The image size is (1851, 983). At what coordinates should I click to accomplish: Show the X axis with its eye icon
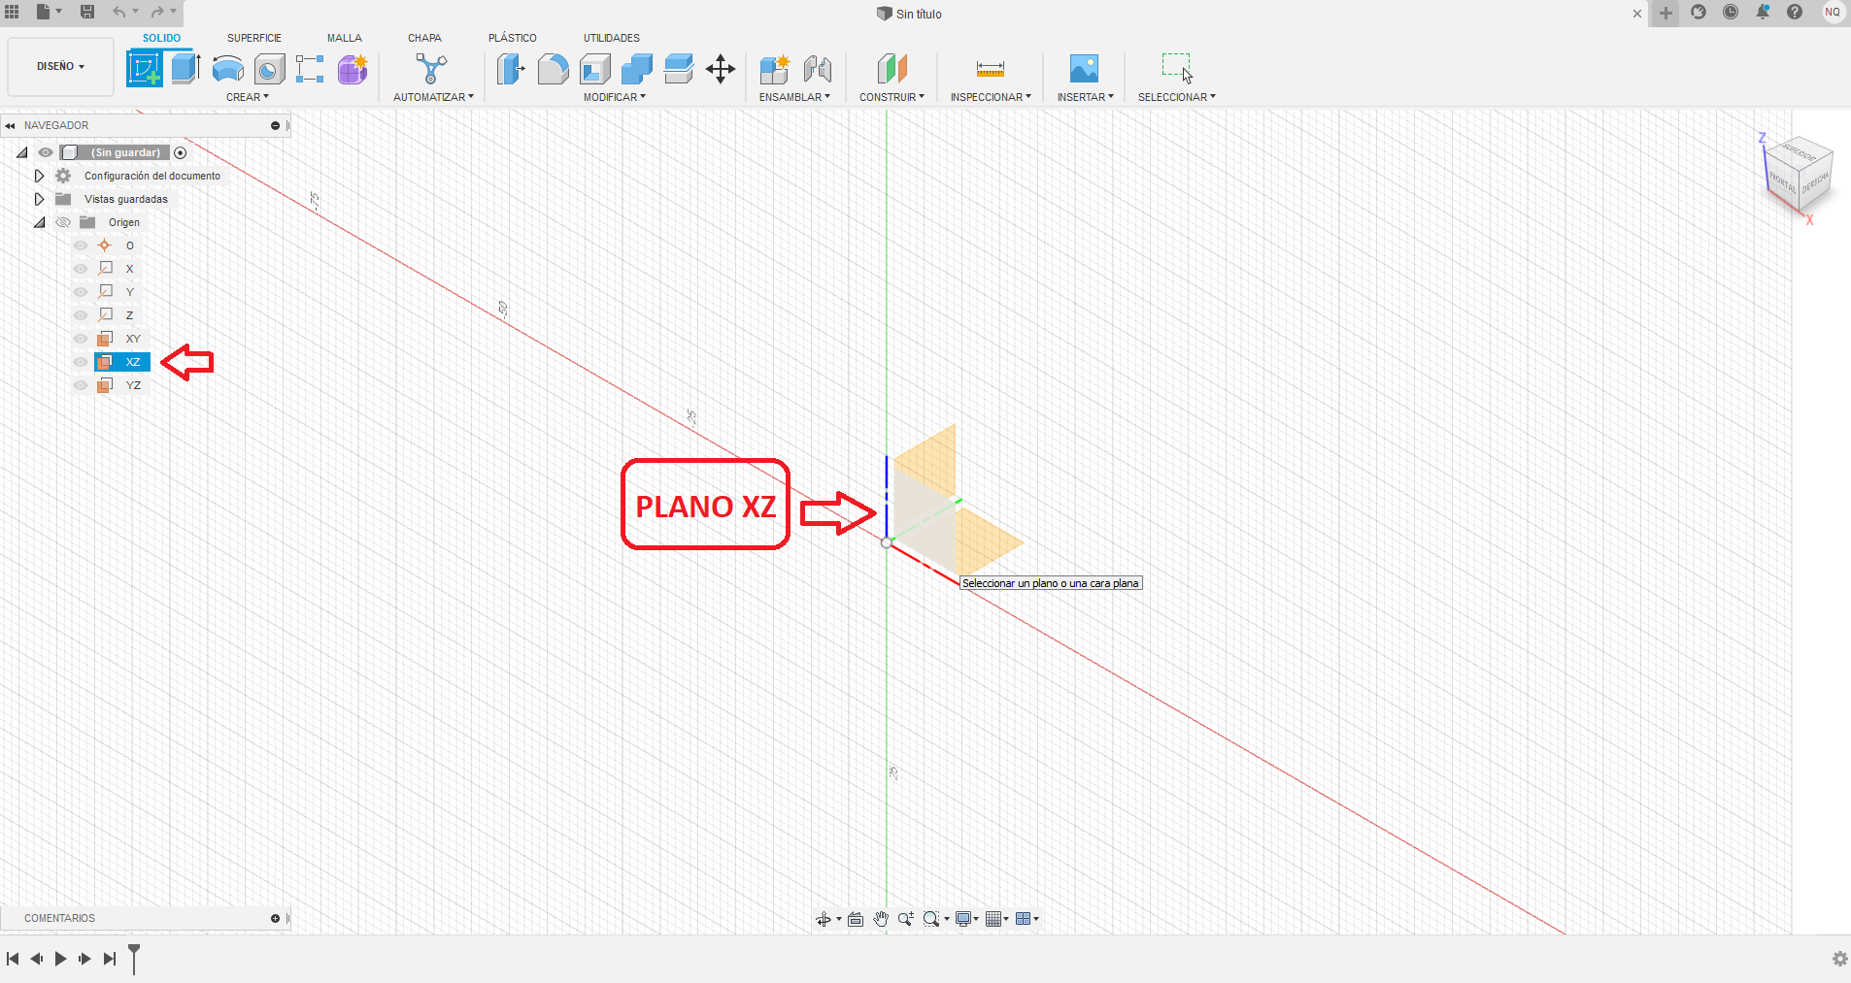[x=81, y=269]
